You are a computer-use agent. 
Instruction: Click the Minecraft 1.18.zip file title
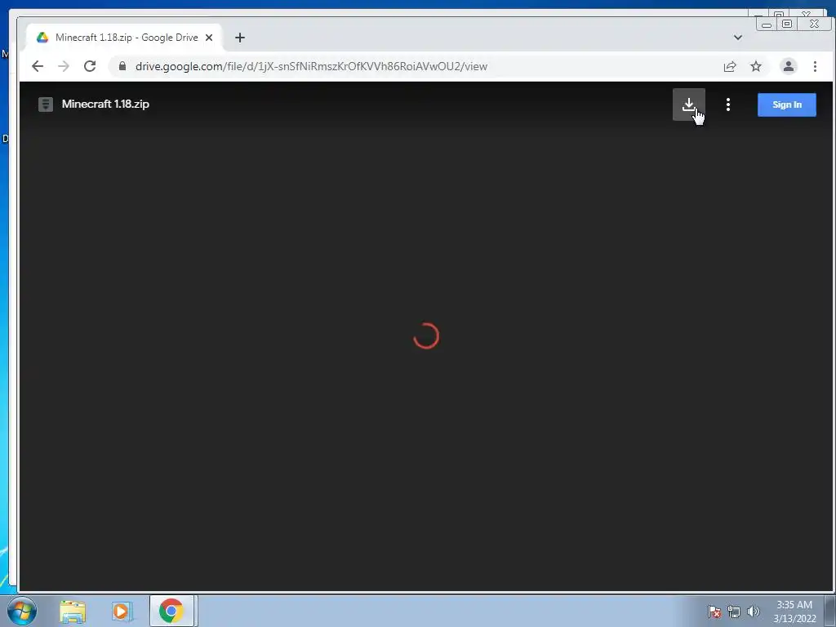tap(105, 104)
